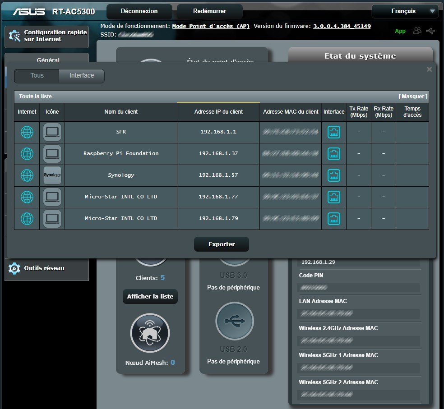Click laptop icon in the 192.168.1.79 row
Screen dimensions: 444x409
tap(52, 219)
